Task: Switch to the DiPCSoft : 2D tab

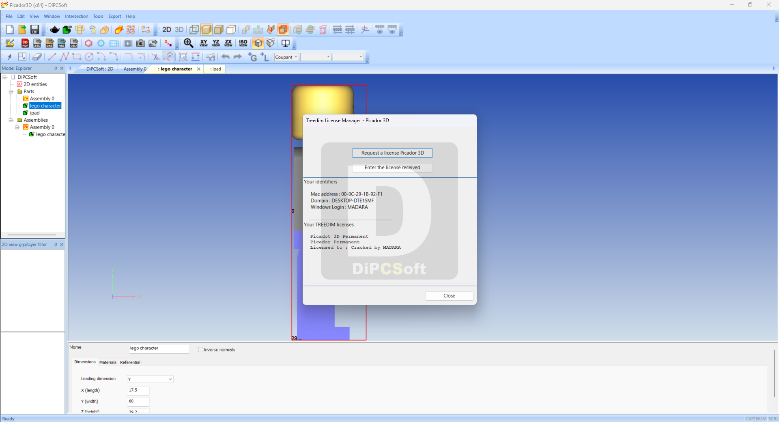Action: pos(100,69)
